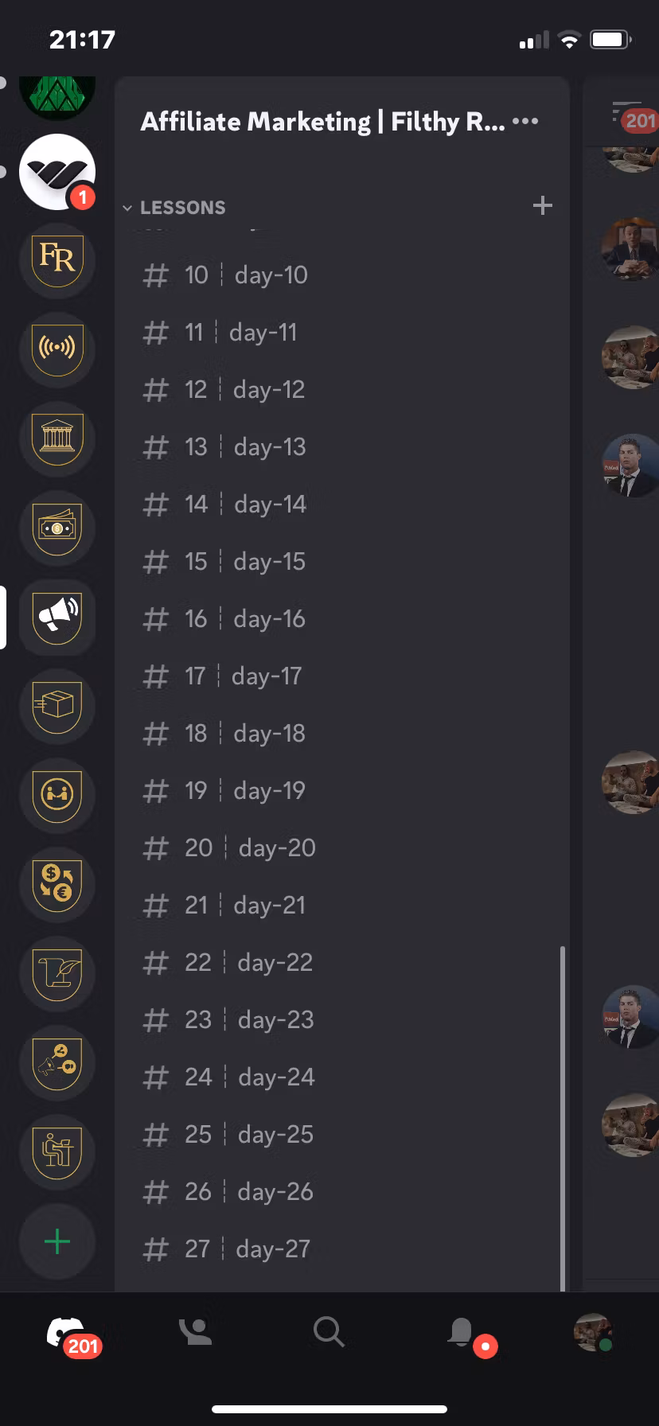This screenshot has width=659, height=1426.
Task: Open the Search tab
Action: pyautogui.click(x=328, y=1331)
